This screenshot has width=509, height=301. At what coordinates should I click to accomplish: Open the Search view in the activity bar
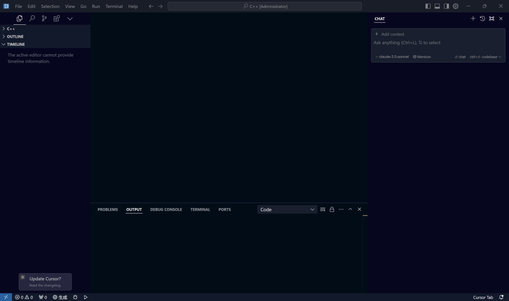[32, 18]
